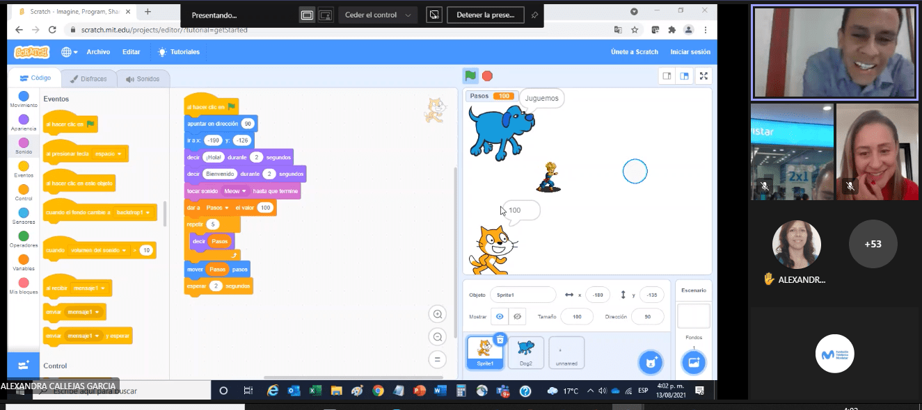Click the red stop button above stage
This screenshot has height=410, width=922.
pos(488,76)
